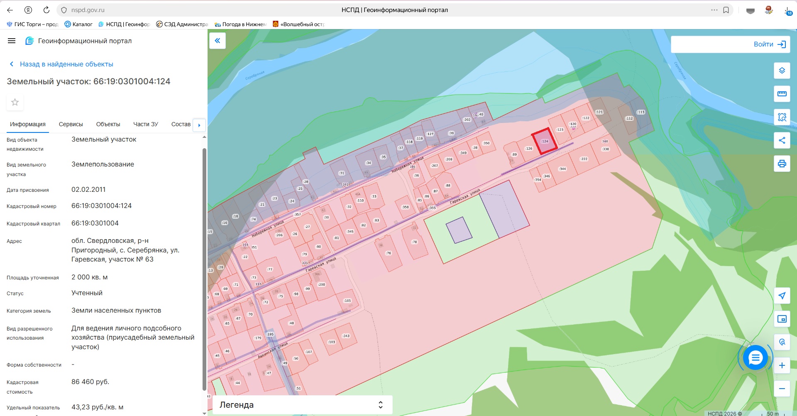Open the Погода в Нижнем bookmark
The width and height of the screenshot is (797, 416).
240,24
